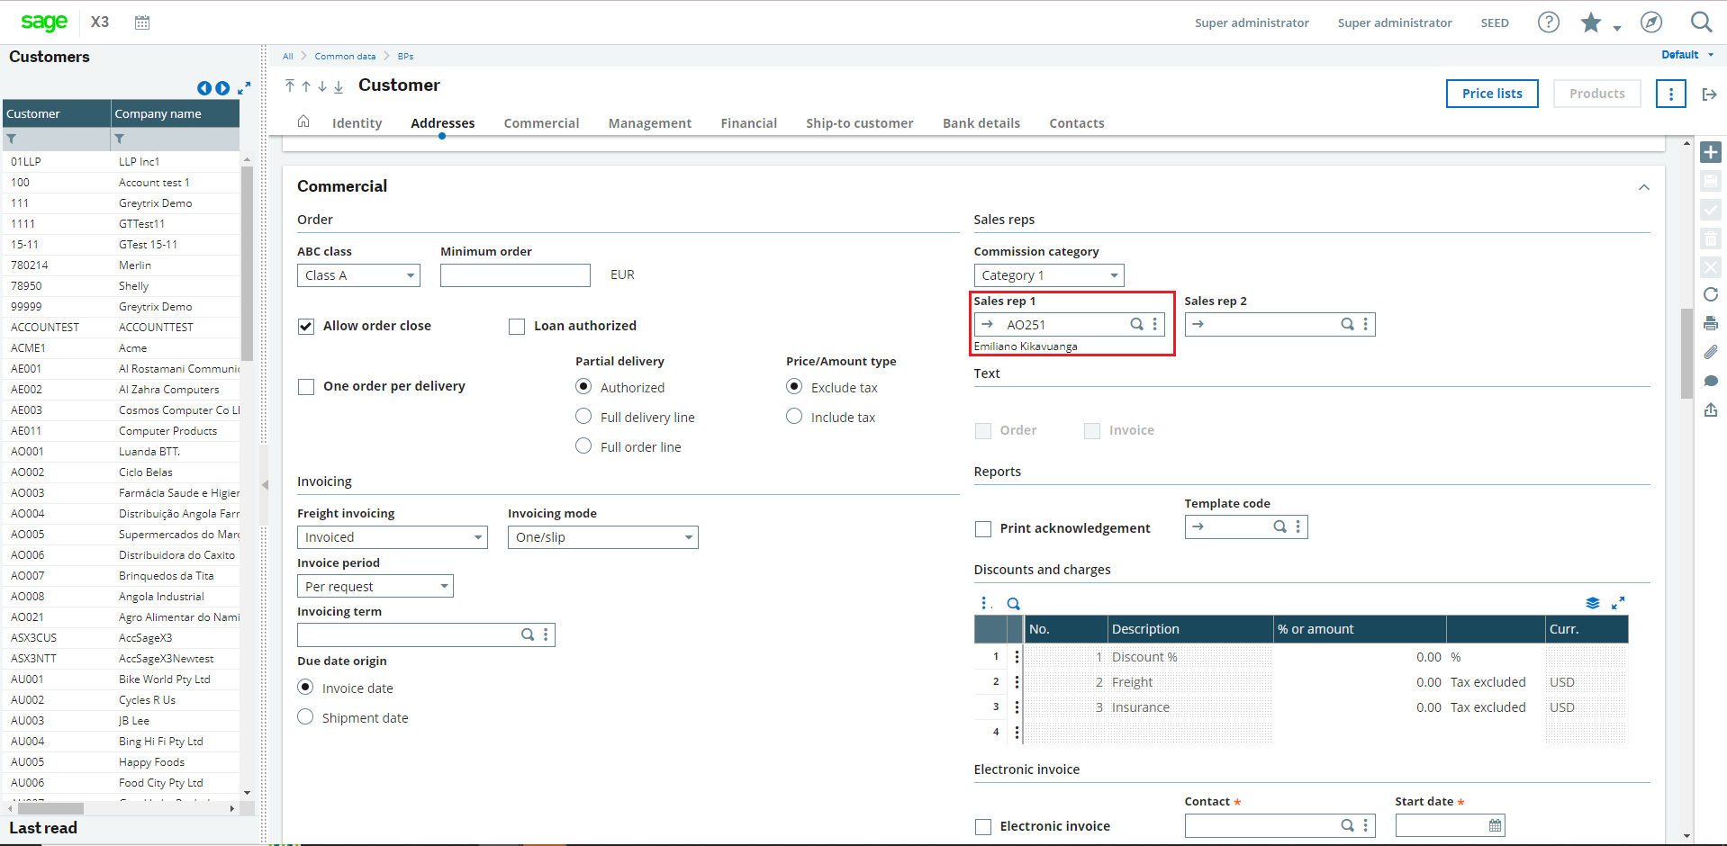Switch to the Management tab

tap(649, 123)
